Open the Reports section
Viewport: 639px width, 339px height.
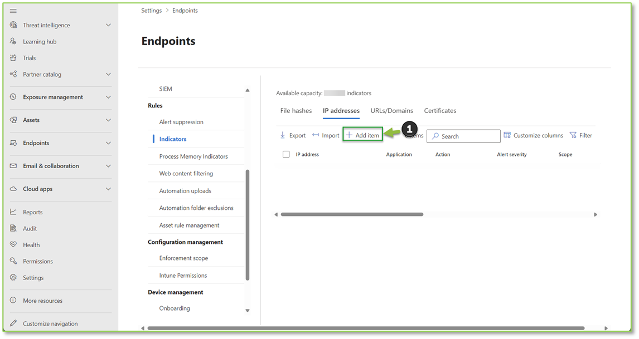click(33, 212)
